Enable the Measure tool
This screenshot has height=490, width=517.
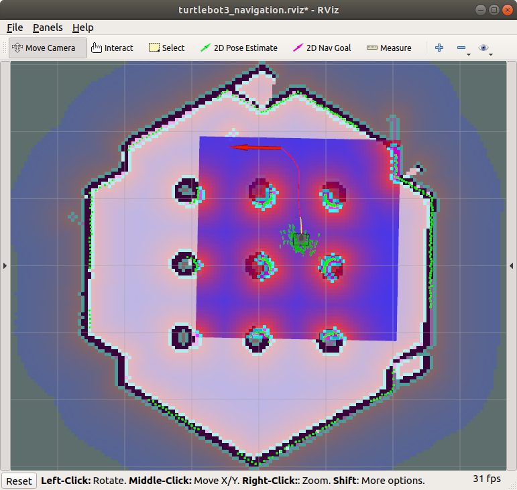389,48
